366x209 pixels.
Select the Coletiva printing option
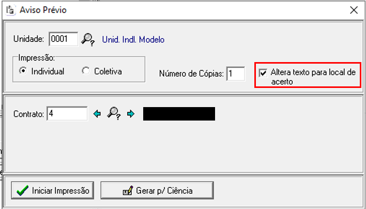[86, 71]
